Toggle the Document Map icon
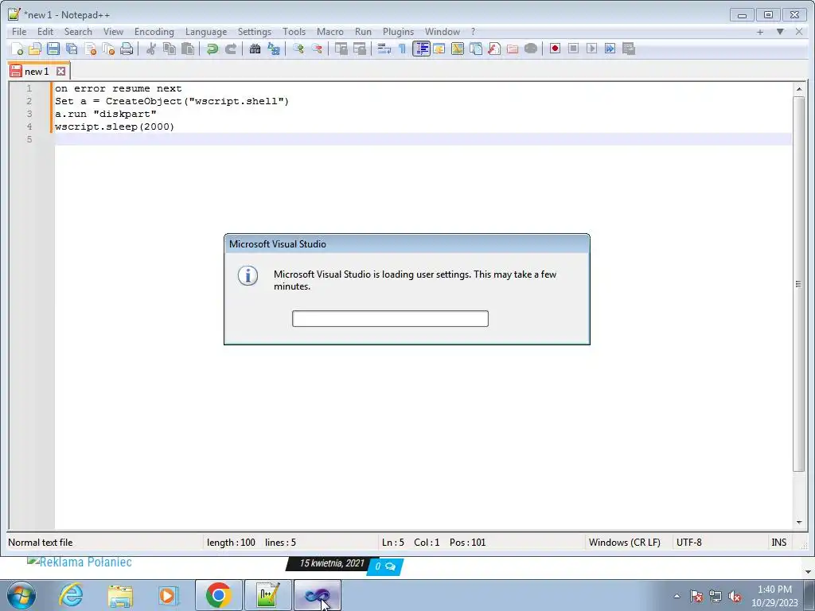 (458, 49)
